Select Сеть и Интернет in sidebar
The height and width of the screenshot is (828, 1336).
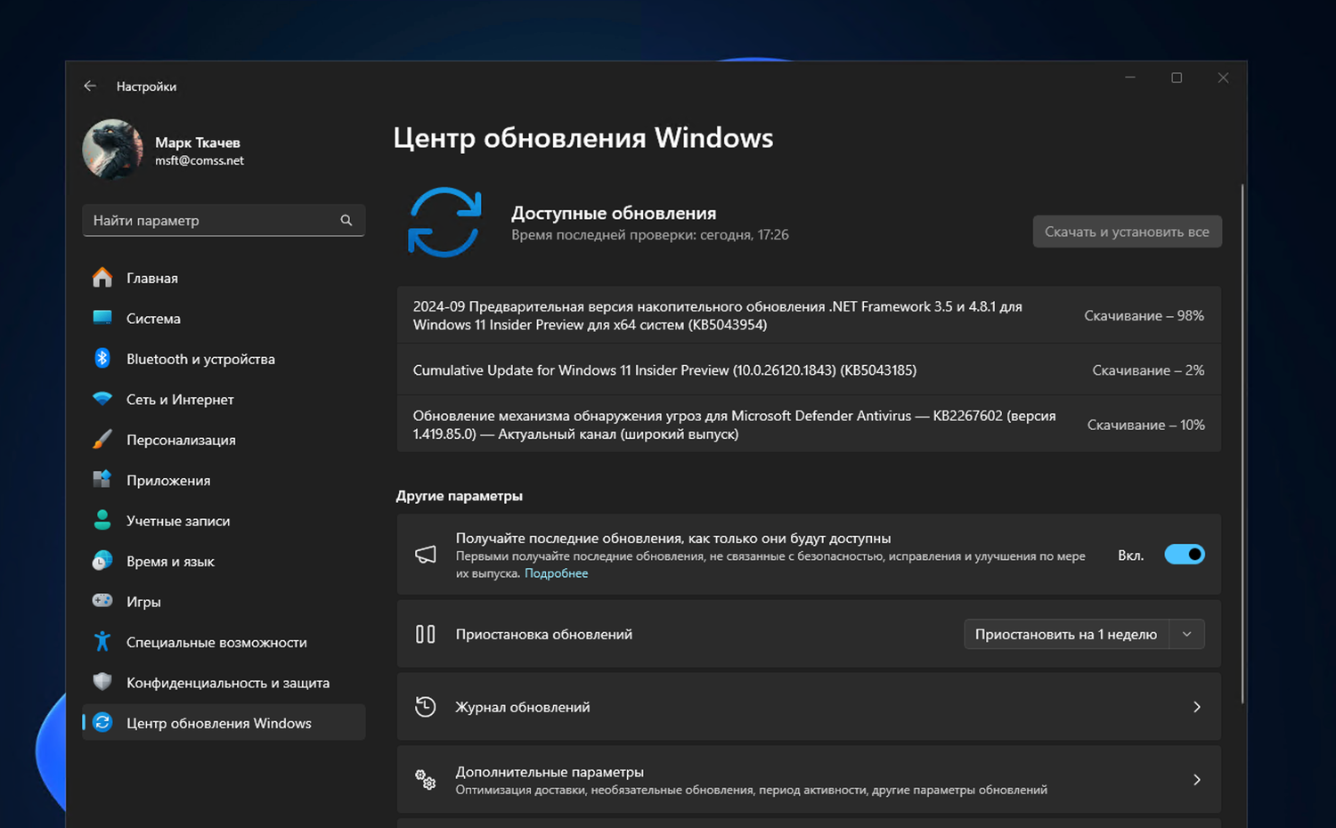click(x=224, y=399)
